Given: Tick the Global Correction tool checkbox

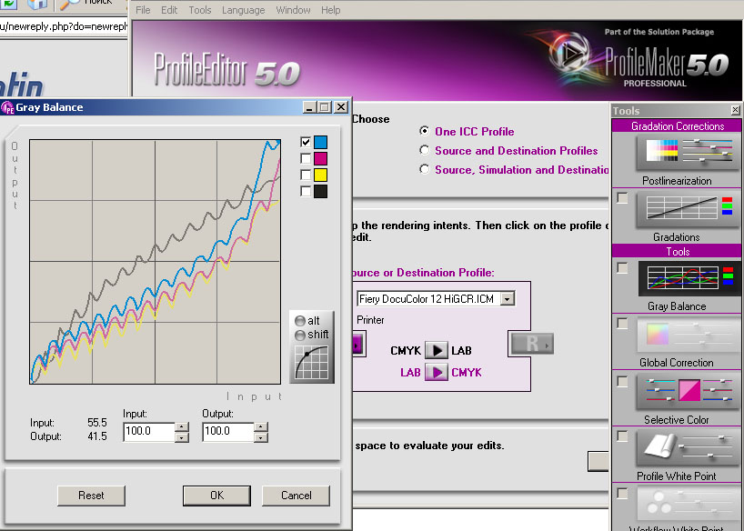Looking at the screenshot, I should point(622,323).
